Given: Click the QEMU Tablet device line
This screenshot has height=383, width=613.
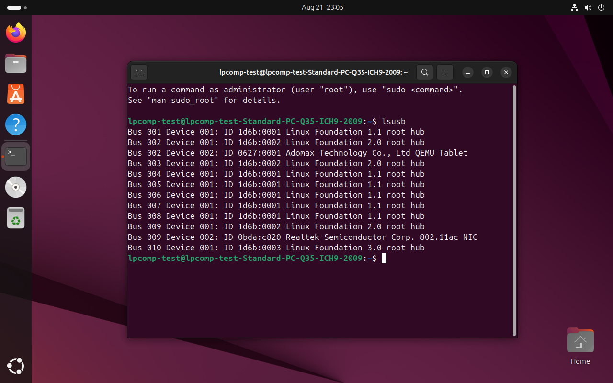Looking at the screenshot, I should pyautogui.click(x=298, y=153).
